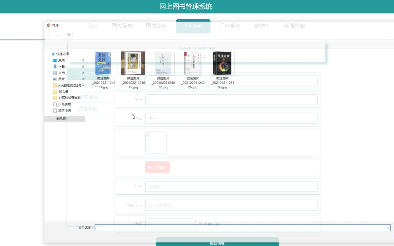Click the 联系电话 phone input field

(231, 205)
